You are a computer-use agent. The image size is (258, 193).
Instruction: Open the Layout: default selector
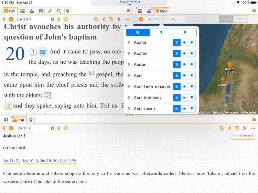coord(129,3)
